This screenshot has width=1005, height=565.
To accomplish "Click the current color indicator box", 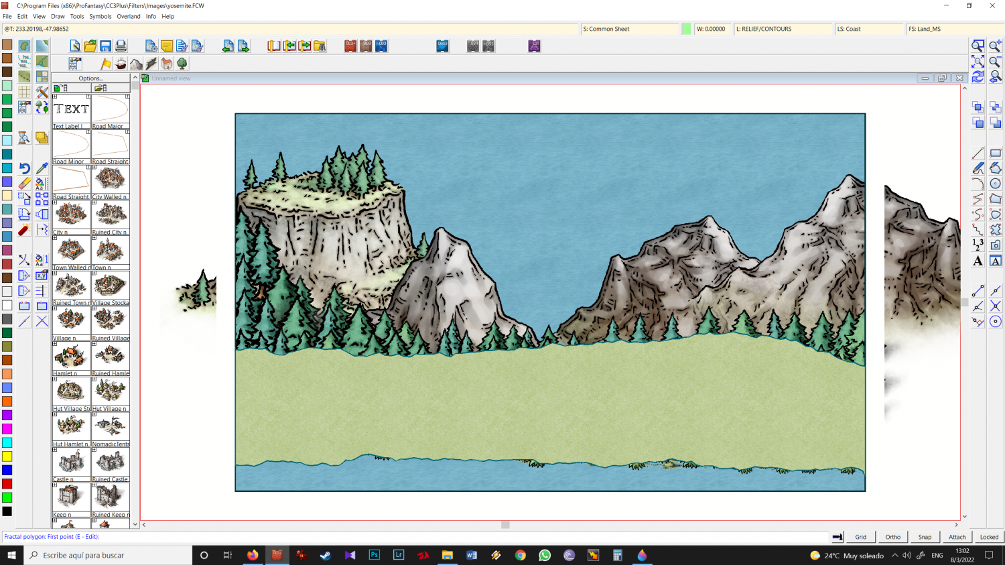I will tap(686, 29).
